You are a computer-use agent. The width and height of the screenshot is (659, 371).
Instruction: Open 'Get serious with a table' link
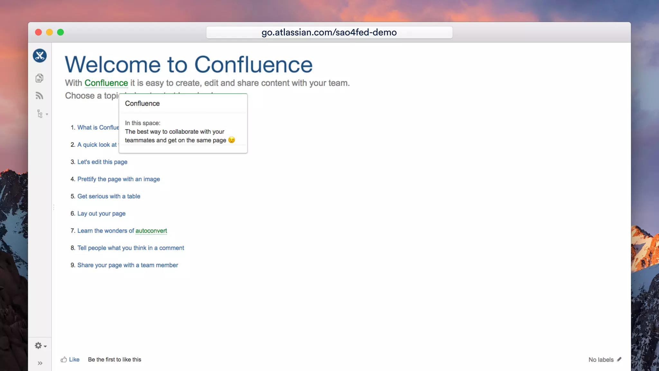point(109,196)
